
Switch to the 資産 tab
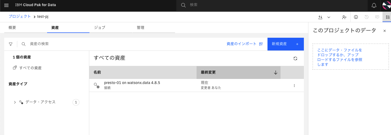[x=68, y=27]
